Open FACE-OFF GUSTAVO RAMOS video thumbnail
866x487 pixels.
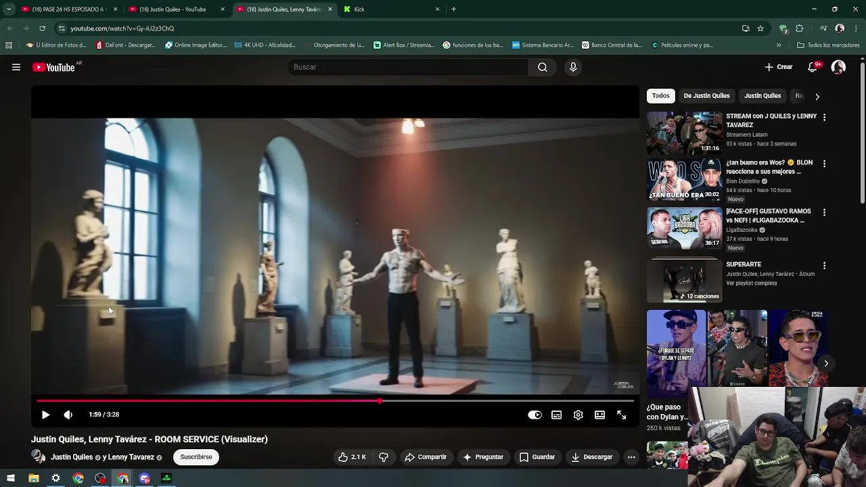point(685,228)
